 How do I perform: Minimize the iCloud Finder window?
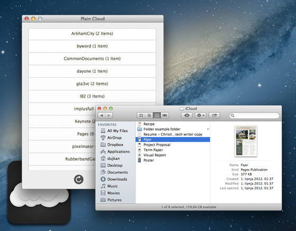(105, 109)
